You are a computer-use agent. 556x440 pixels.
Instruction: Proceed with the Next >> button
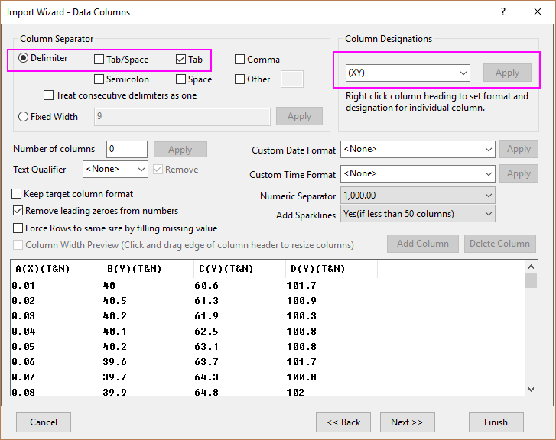[408, 422]
